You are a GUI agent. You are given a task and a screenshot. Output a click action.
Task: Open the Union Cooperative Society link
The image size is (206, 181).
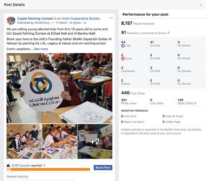tap(81, 19)
